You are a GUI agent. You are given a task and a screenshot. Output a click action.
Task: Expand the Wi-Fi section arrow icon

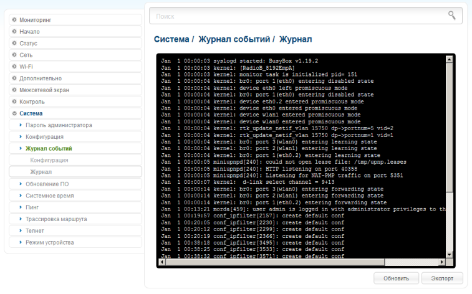14,67
